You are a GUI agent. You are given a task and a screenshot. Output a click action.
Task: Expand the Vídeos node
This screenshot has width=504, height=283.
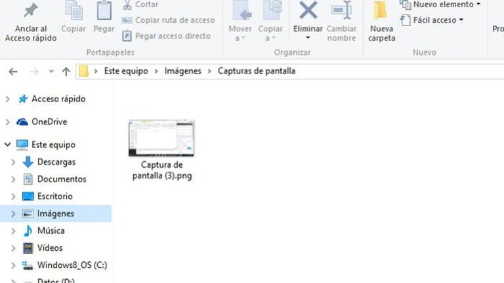coord(13,248)
